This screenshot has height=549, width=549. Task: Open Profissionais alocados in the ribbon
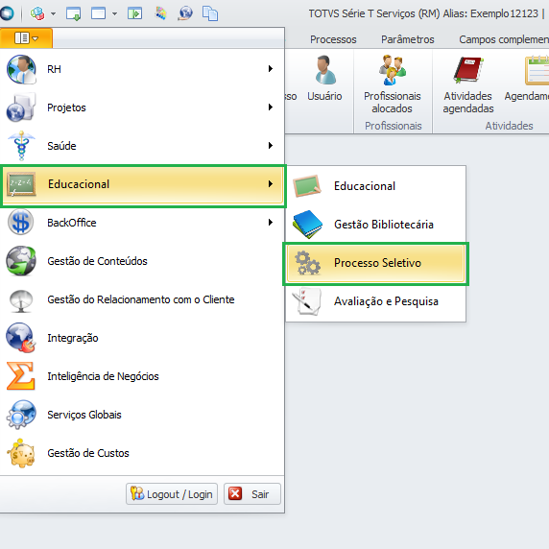tap(393, 84)
